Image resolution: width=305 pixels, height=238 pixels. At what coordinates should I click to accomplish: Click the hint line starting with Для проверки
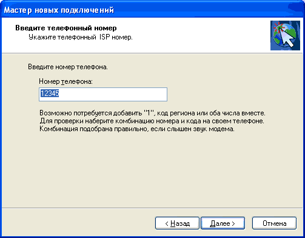pos(152,121)
